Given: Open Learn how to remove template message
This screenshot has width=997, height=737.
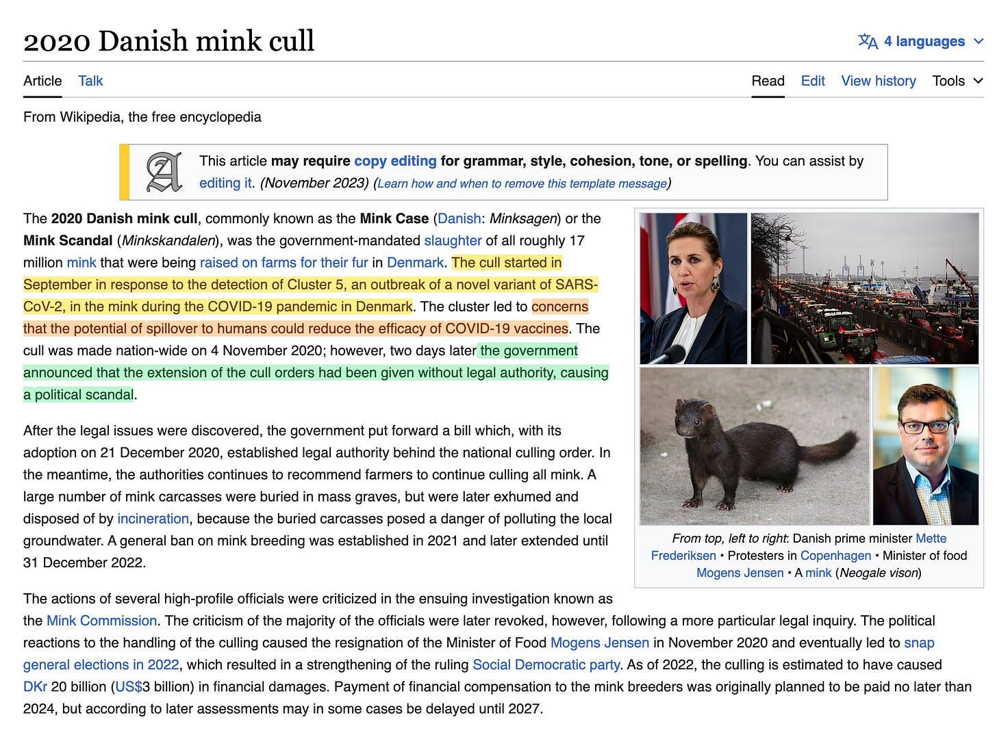Looking at the screenshot, I should (x=522, y=183).
